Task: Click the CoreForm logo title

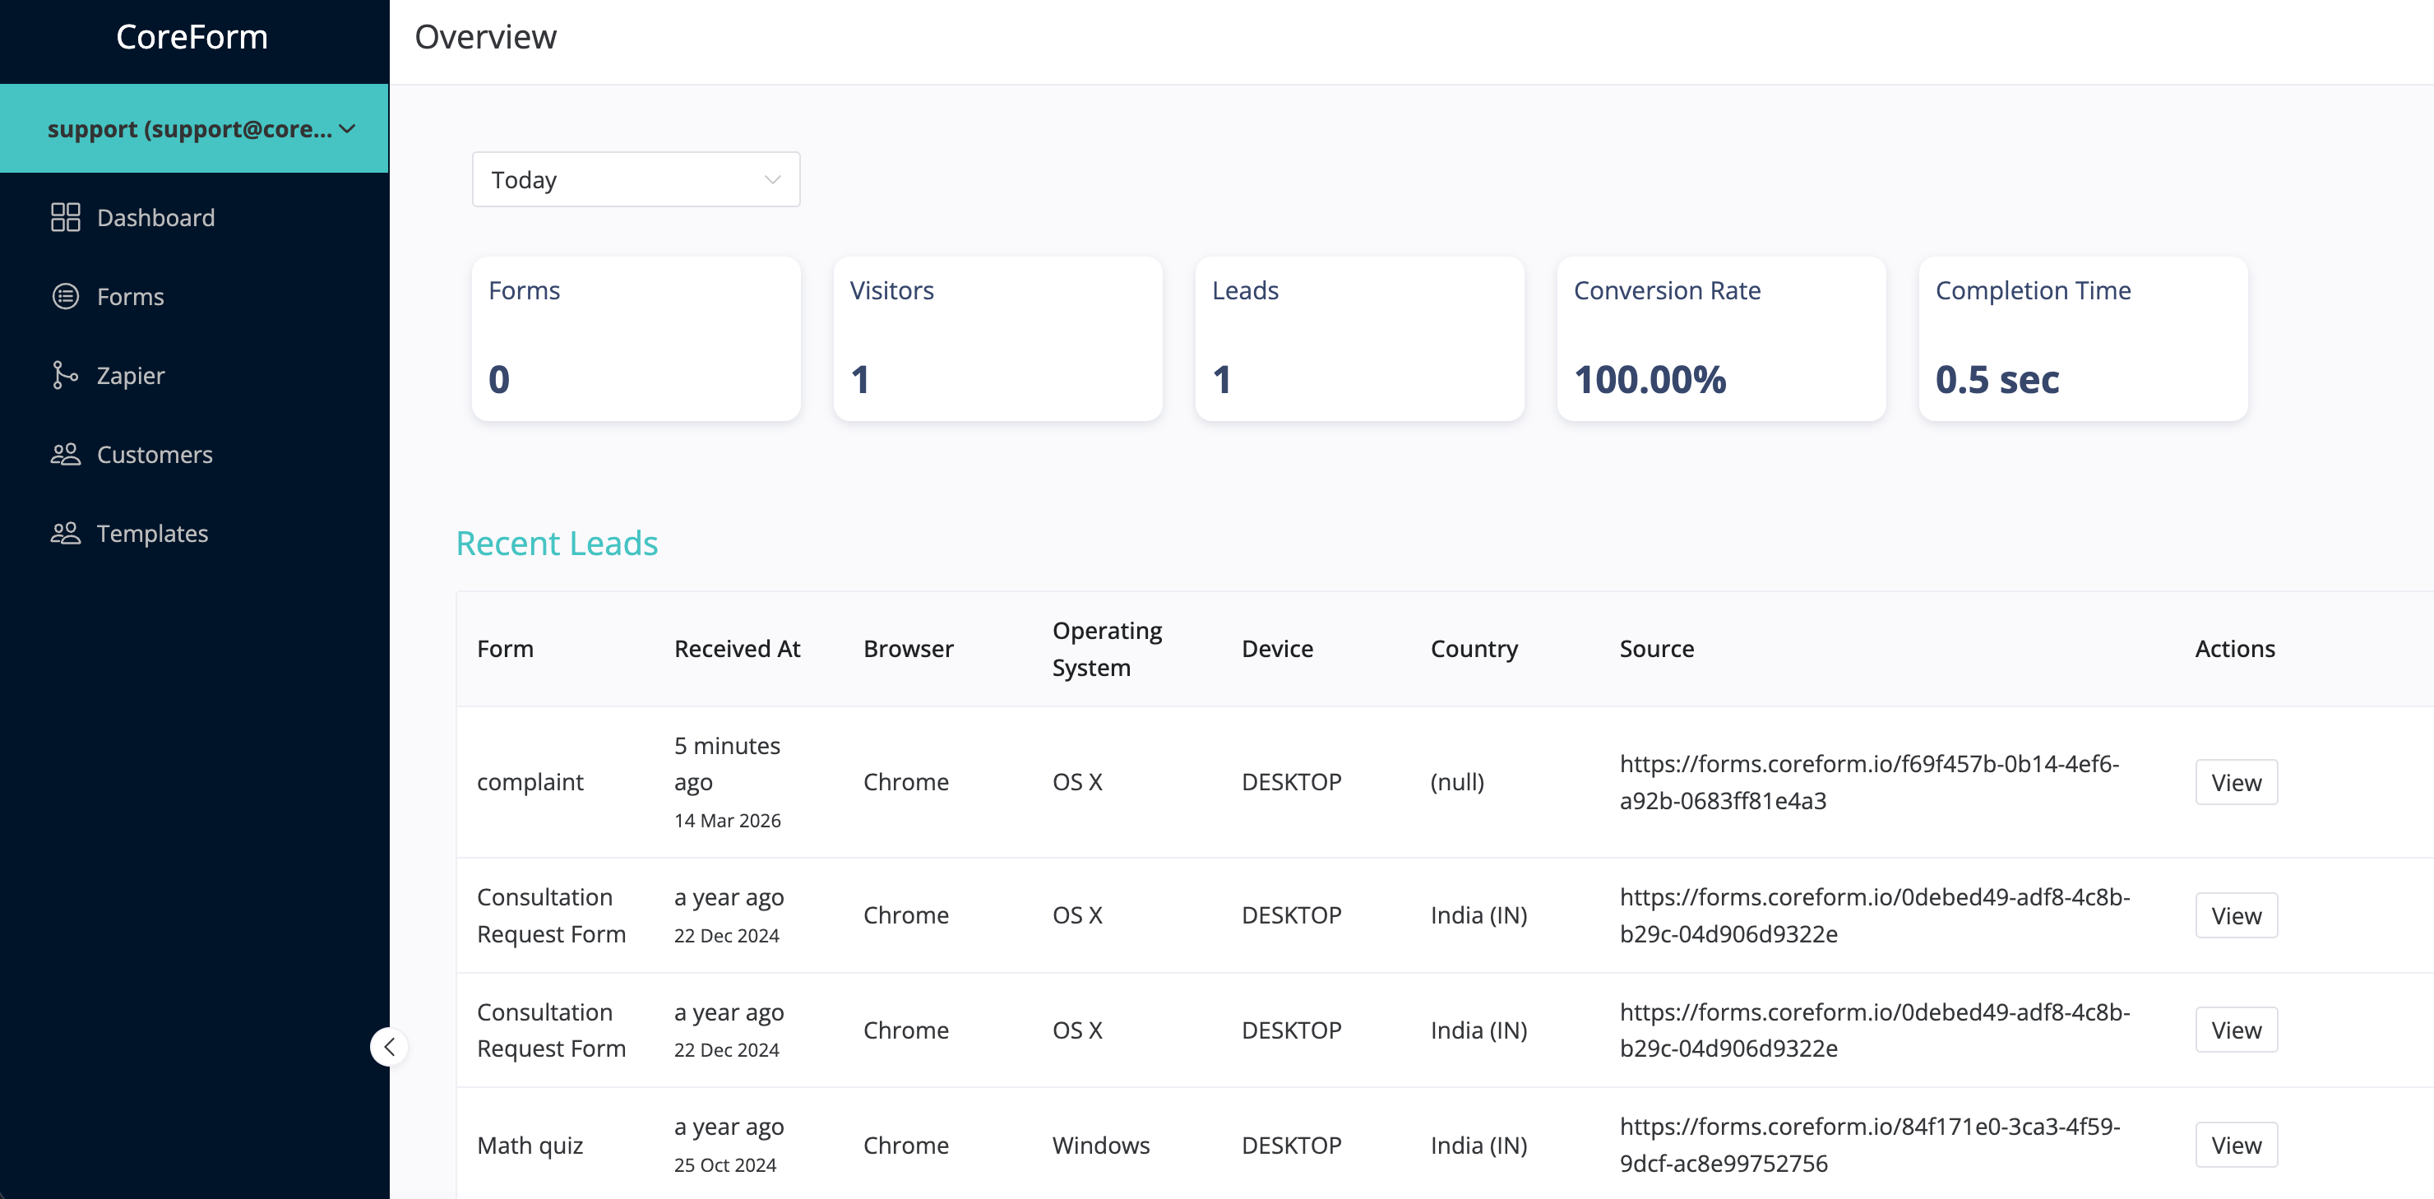Action: click(x=192, y=37)
